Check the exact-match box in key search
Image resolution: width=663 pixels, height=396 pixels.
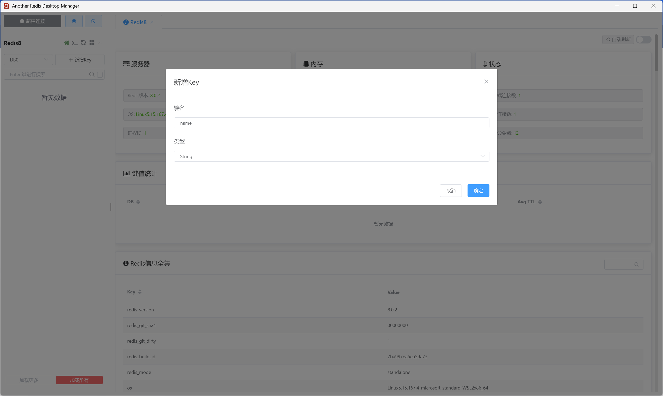tap(100, 75)
